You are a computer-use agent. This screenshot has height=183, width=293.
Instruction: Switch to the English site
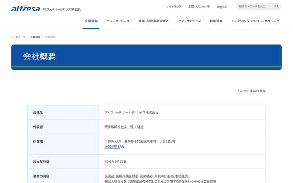222,6
